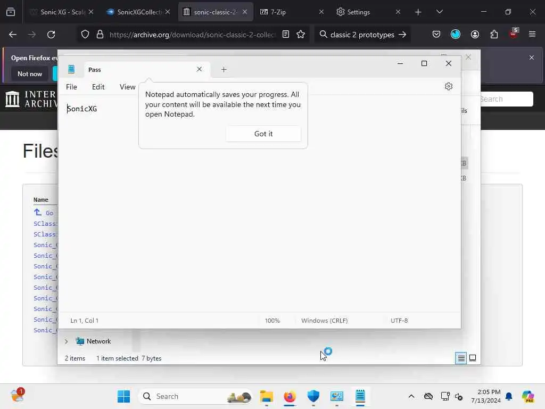Switch to the Sonic XG - Scale Firefox tab
The width and height of the screenshot is (545, 409).
(x=63, y=12)
